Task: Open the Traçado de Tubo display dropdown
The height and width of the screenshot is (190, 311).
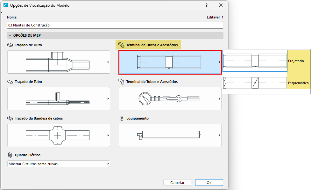Action: [59, 99]
